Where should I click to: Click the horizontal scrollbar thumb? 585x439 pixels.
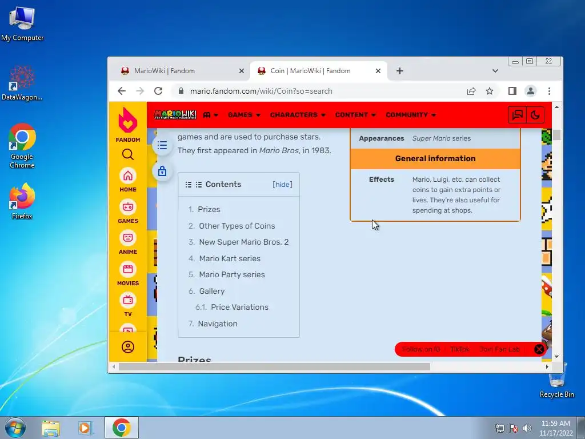point(274,367)
